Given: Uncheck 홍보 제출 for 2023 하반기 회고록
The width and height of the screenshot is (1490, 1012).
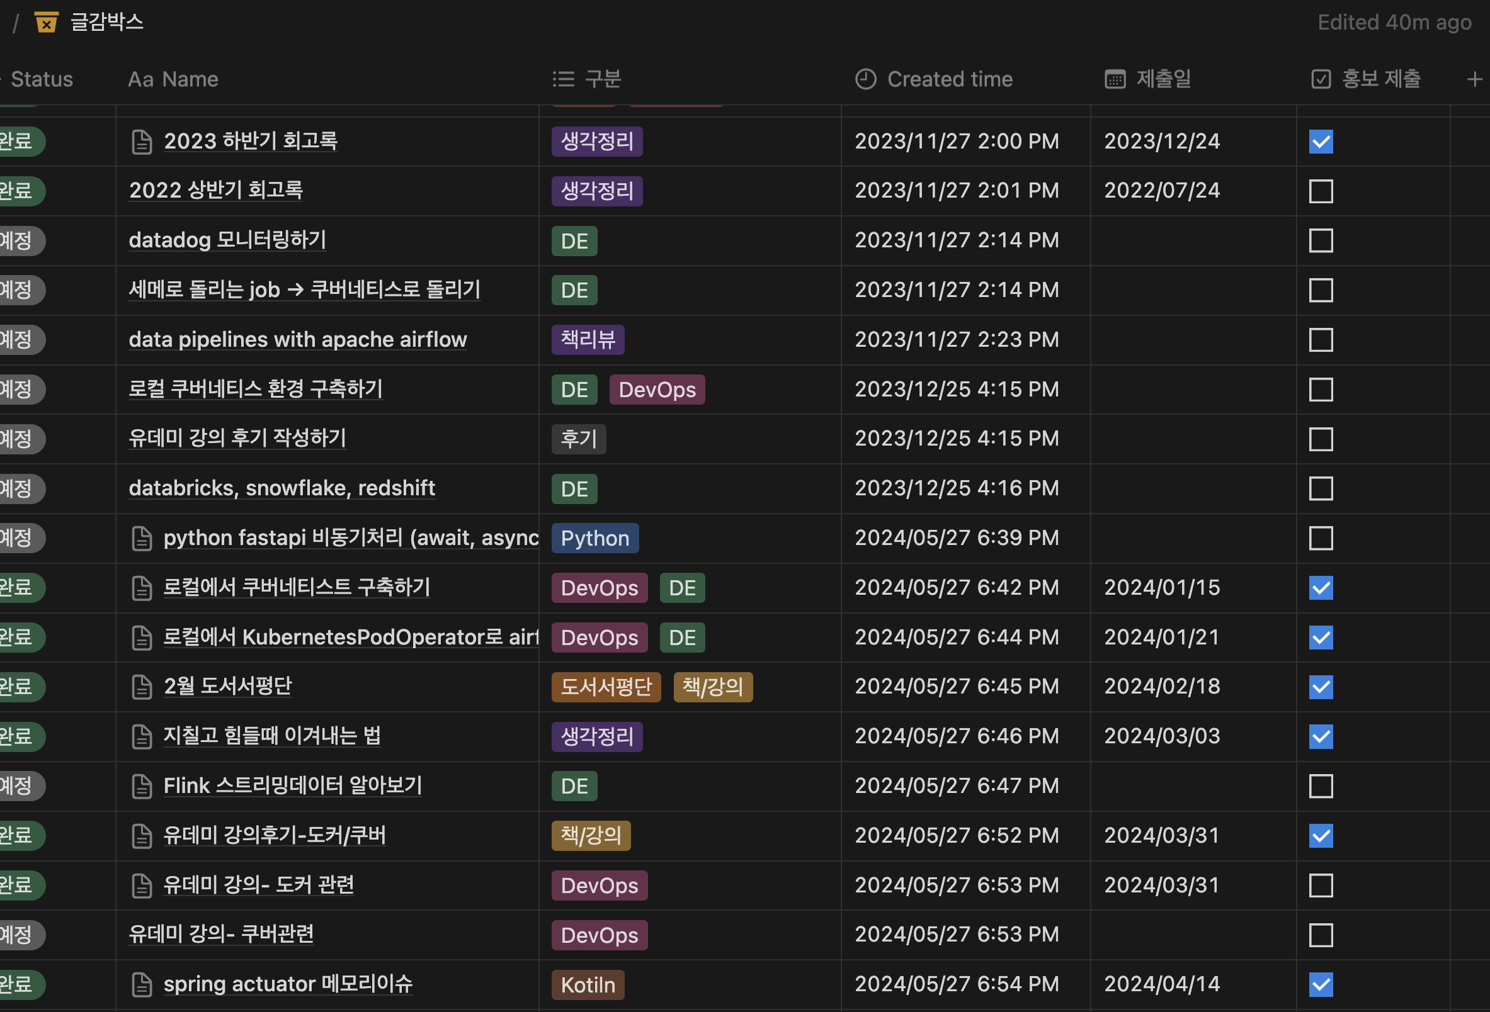Looking at the screenshot, I should coord(1321,142).
